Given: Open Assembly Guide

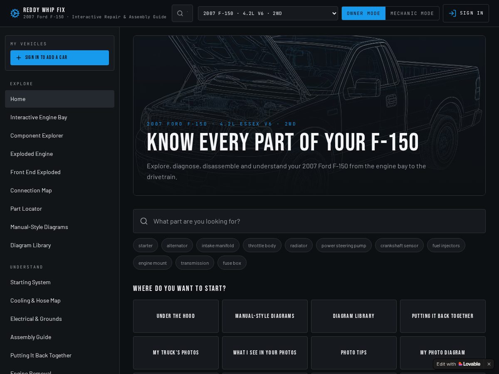Looking at the screenshot, I should click(59, 337).
